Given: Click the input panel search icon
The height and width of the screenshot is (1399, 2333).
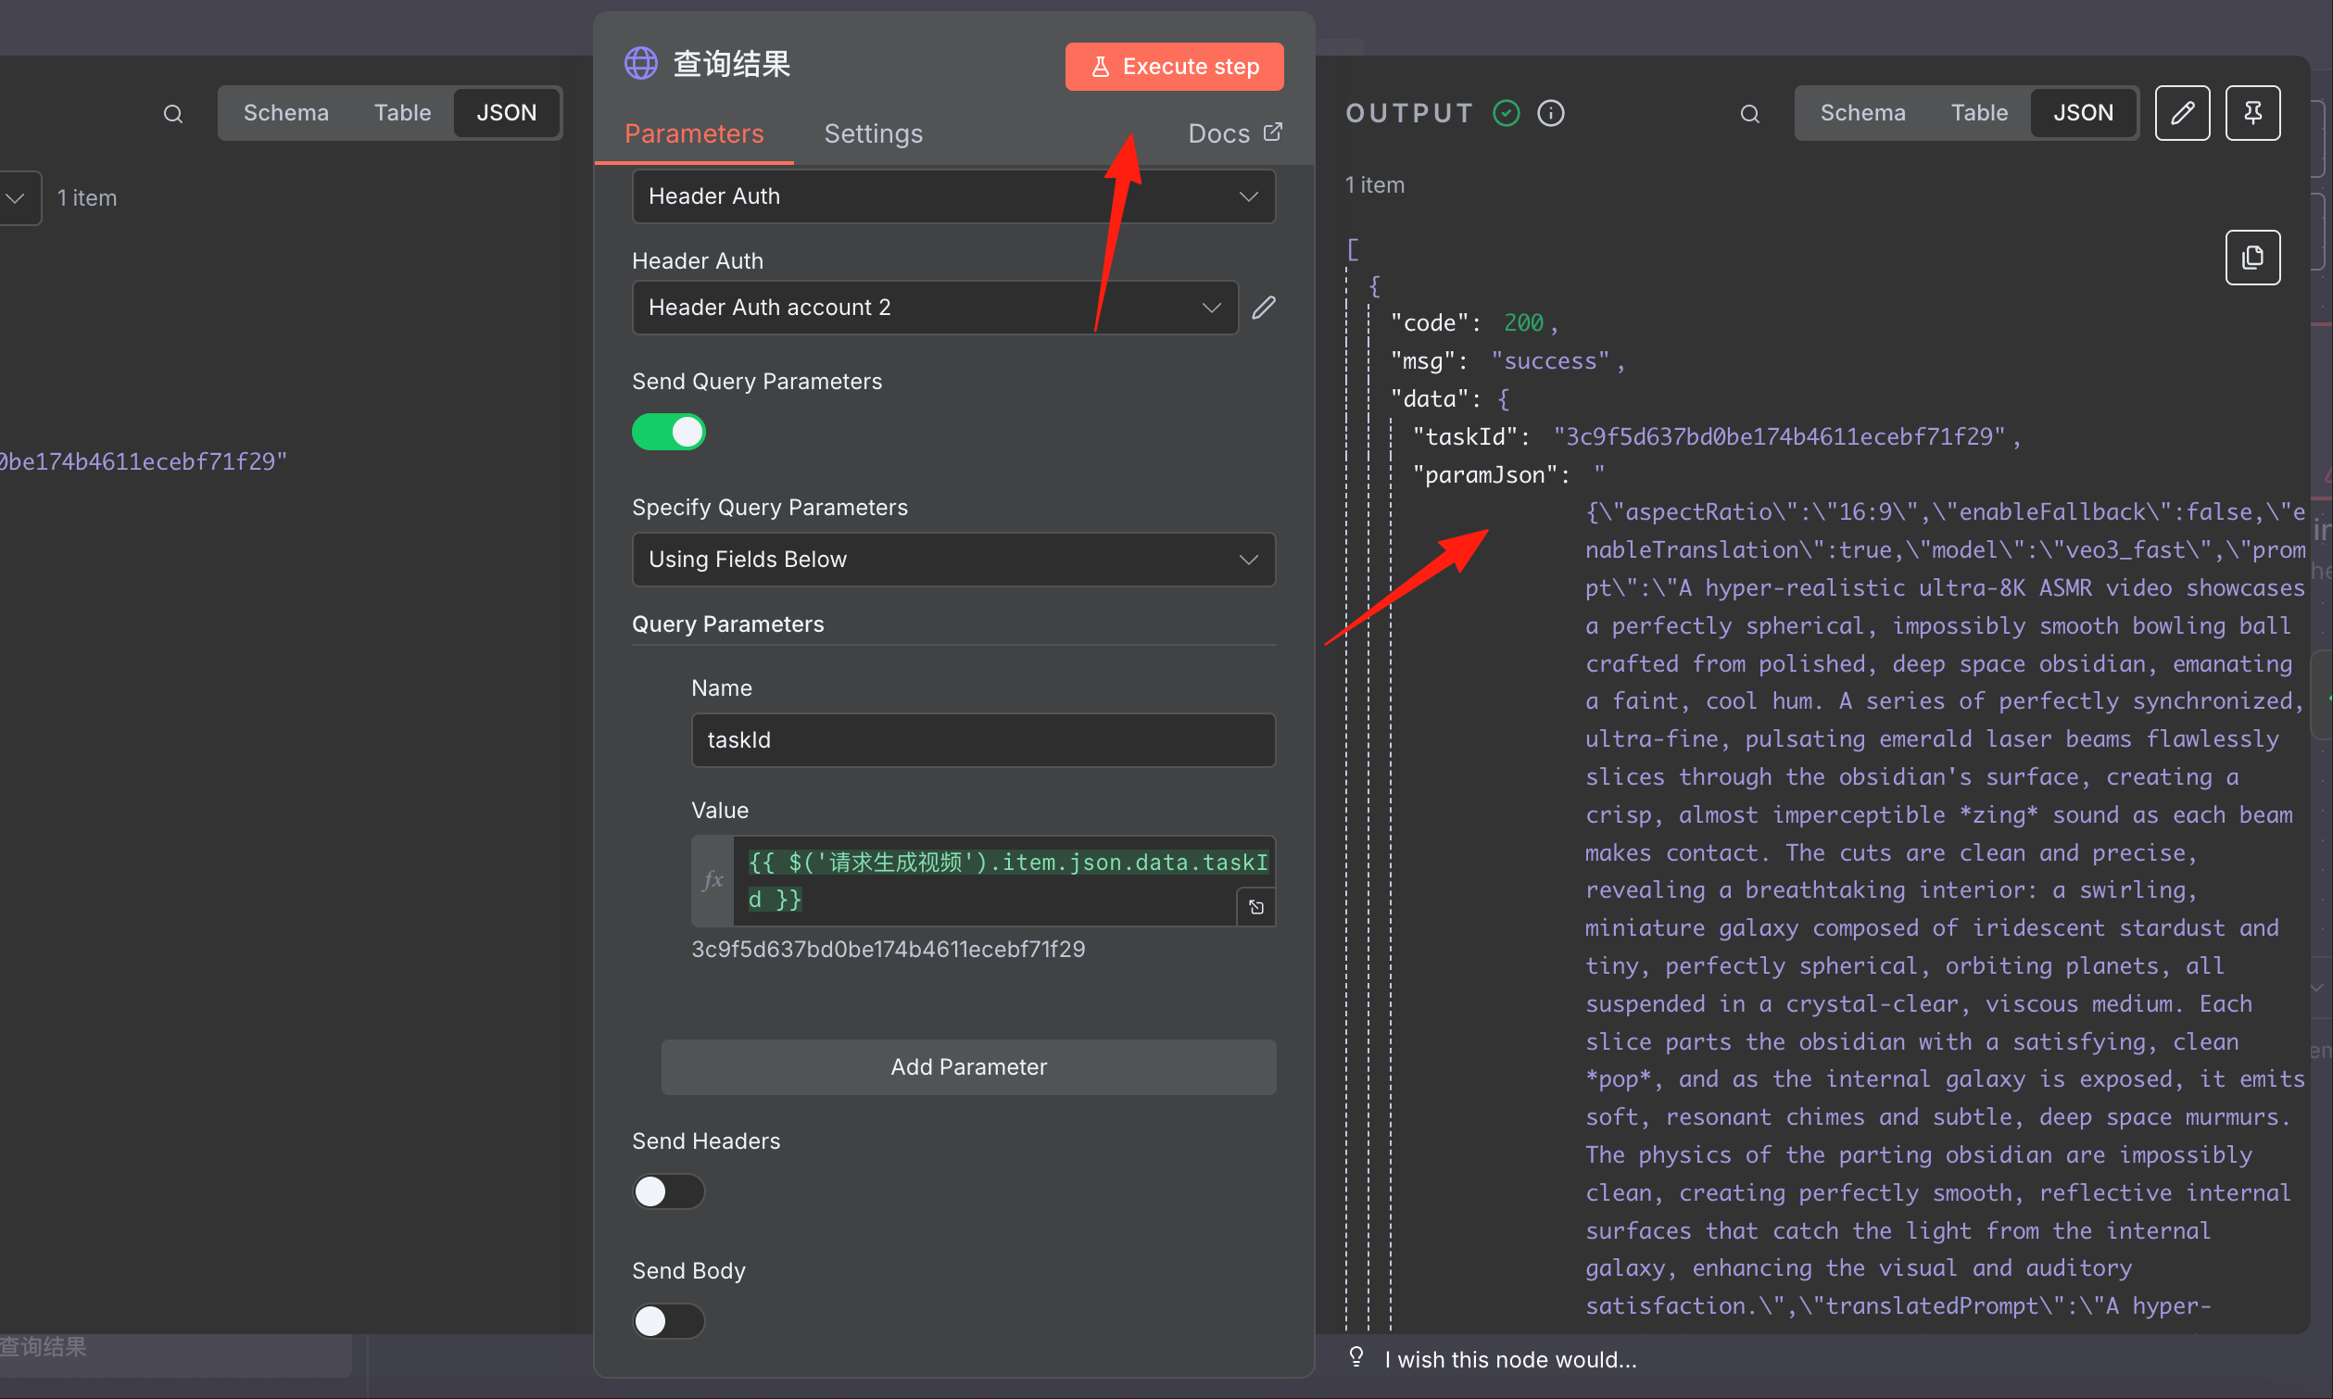Looking at the screenshot, I should [172, 114].
